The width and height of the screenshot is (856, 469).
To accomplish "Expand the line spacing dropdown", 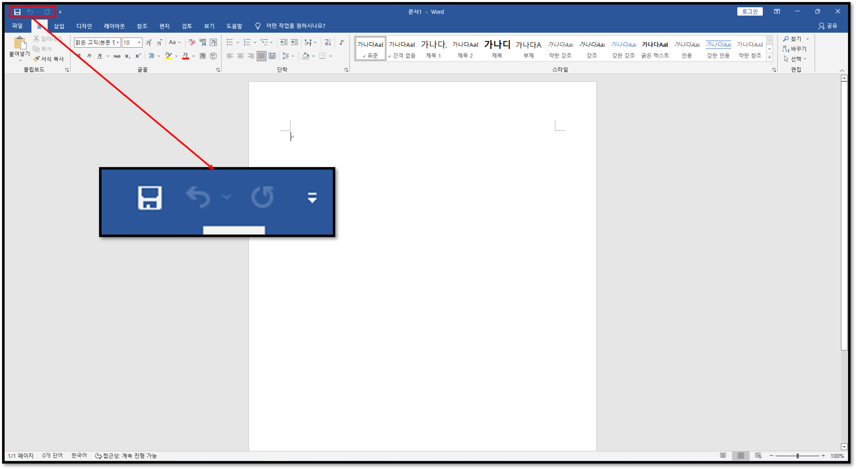I will [x=293, y=56].
